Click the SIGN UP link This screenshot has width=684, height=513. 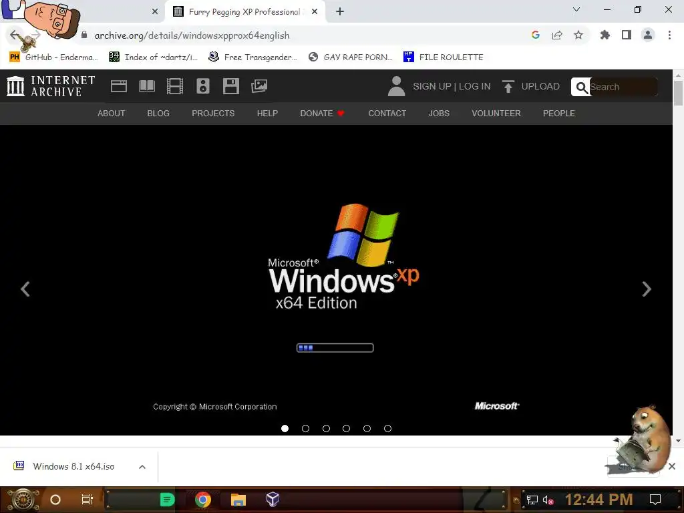[x=432, y=86]
